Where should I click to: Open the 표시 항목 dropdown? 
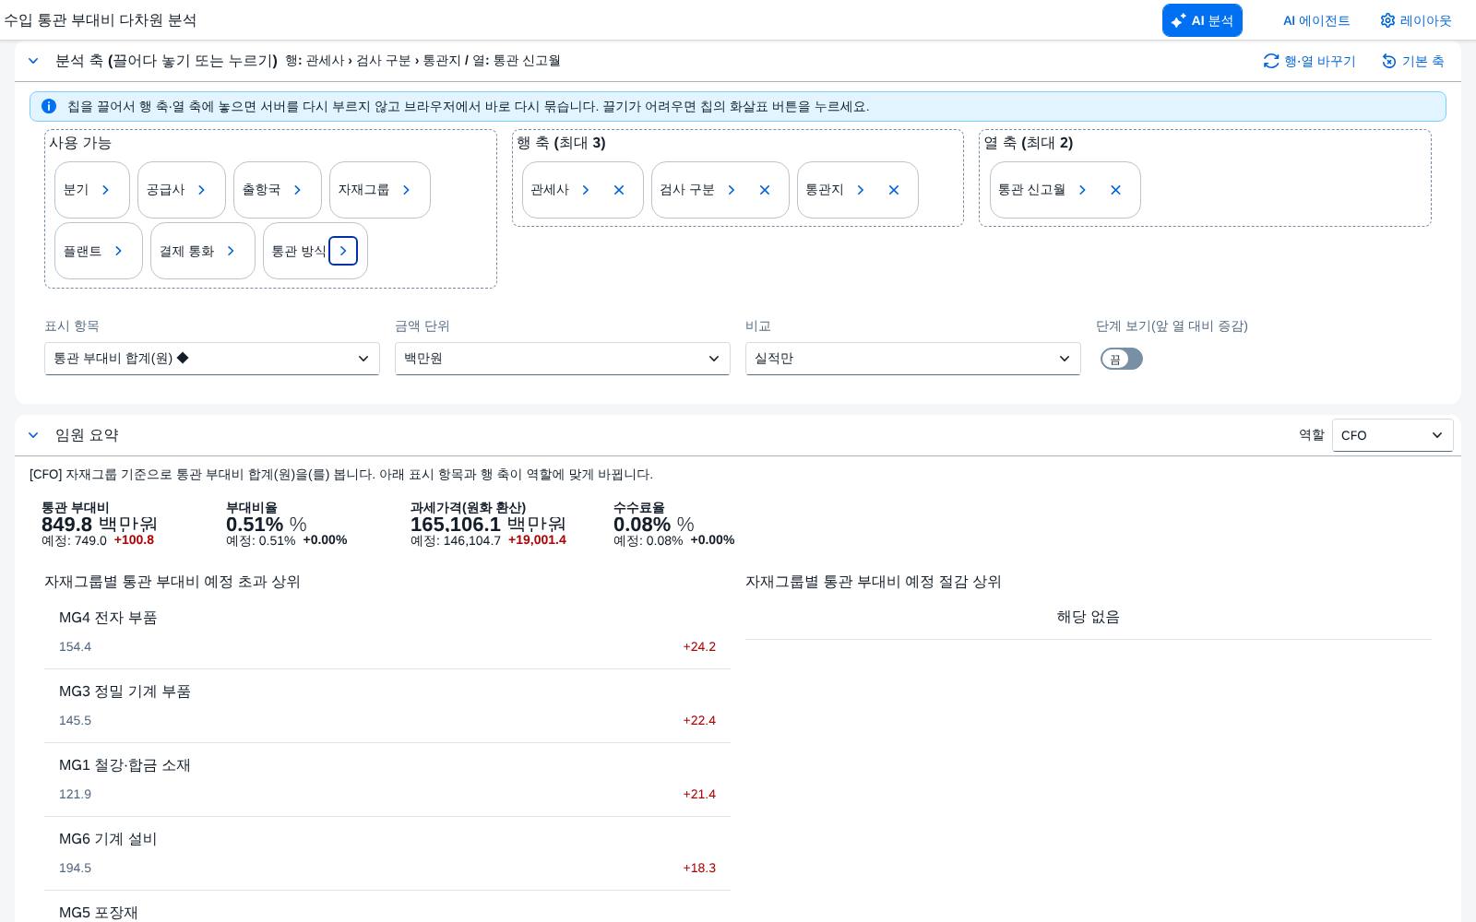[x=212, y=359]
